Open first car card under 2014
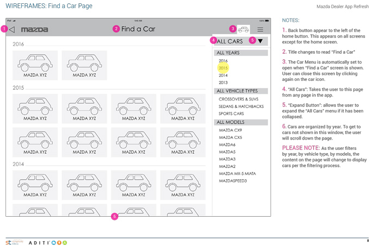This screenshot has height=246, width=373. click(35, 185)
